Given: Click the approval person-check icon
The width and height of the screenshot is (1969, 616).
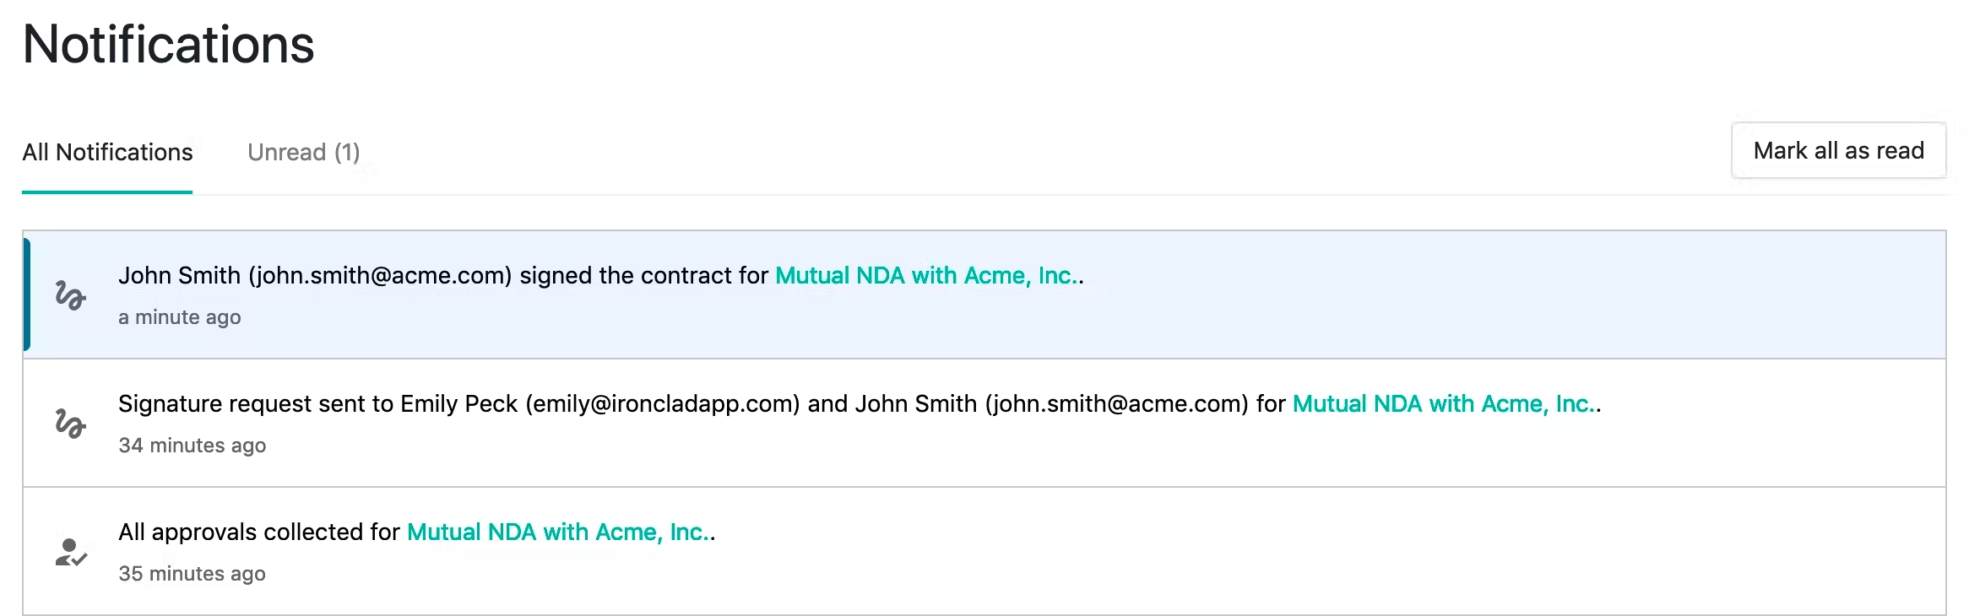Looking at the screenshot, I should pyautogui.click(x=71, y=552).
